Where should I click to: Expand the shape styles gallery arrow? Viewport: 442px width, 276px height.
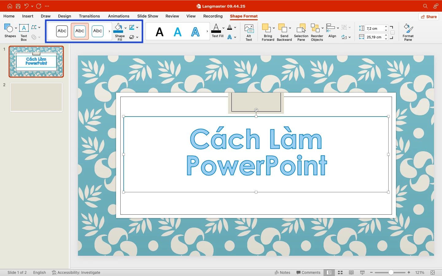click(x=109, y=31)
